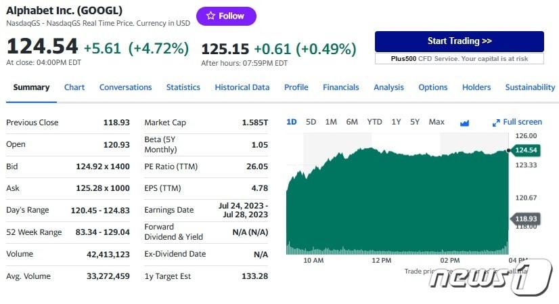Viewport: 559px width, 304px height.
Task: Go to the Conversations tab
Action: [x=125, y=87]
